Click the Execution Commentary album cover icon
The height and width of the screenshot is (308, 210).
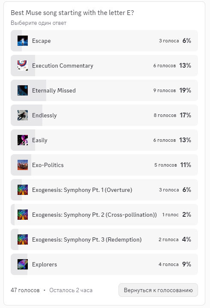23,66
